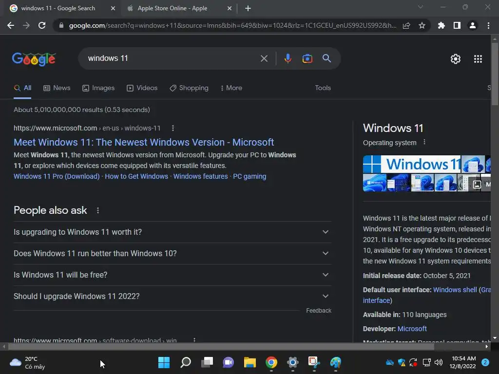The width and height of the screenshot is (499, 374).
Task: Open the tab search chevron in title bar
Action: 421,7
